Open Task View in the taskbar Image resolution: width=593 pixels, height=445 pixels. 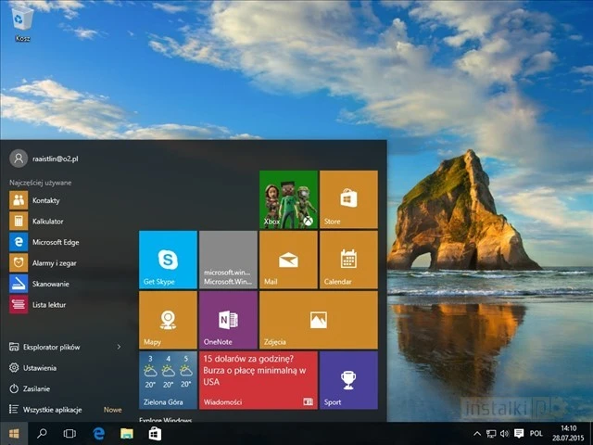tap(69, 434)
